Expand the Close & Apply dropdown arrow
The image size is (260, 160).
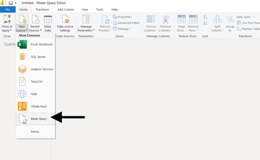[x=11, y=30]
